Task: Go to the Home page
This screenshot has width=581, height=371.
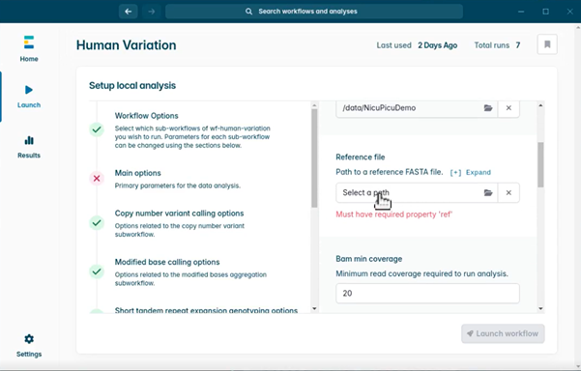Action: (29, 49)
